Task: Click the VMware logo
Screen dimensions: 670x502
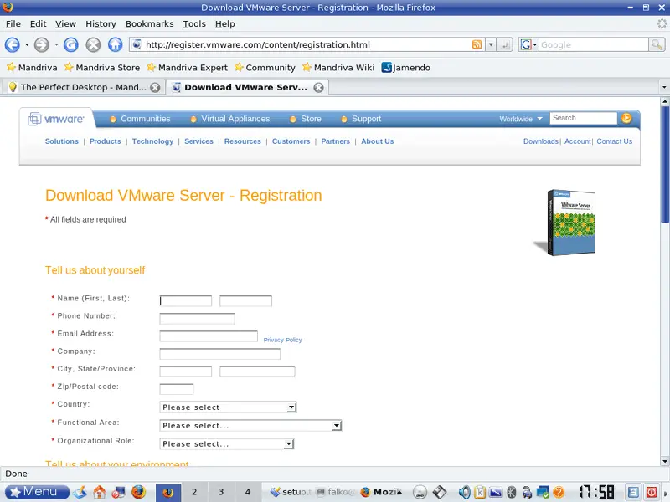Action: (x=56, y=119)
